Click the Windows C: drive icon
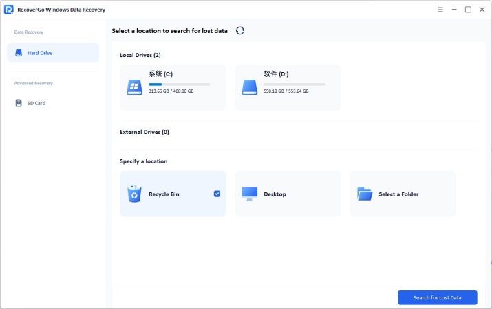 tap(134, 87)
